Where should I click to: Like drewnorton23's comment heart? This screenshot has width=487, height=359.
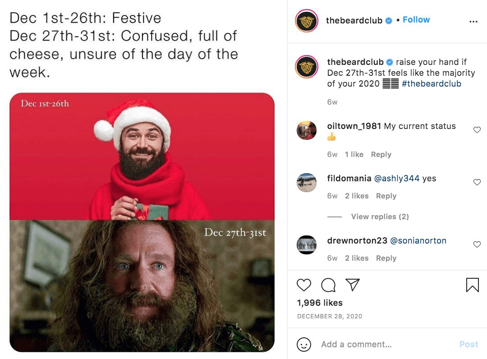pos(477,244)
